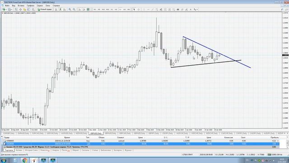Zoom out the chart with magnifier minus
Viewport: 289px width, 163px height.
point(74,10)
